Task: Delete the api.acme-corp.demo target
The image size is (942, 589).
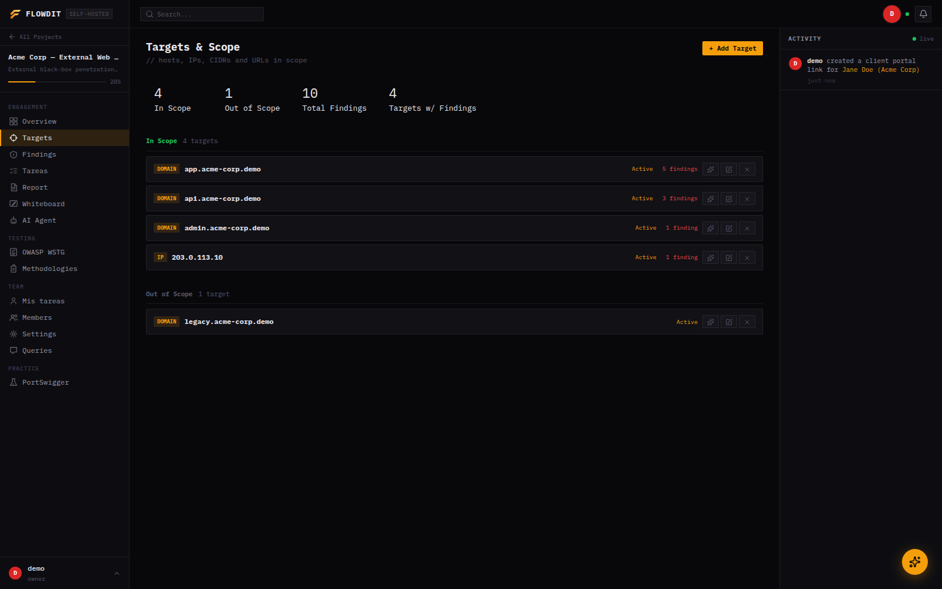Action: coord(747,198)
